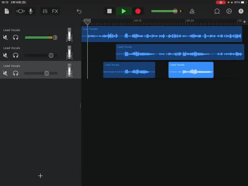This screenshot has width=248, height=186.
Task: Select the second track's audio region
Action: tap(180, 52)
